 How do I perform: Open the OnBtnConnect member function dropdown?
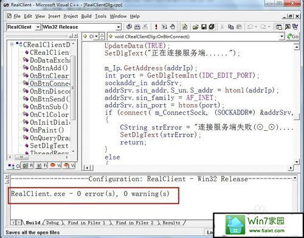[282, 37]
